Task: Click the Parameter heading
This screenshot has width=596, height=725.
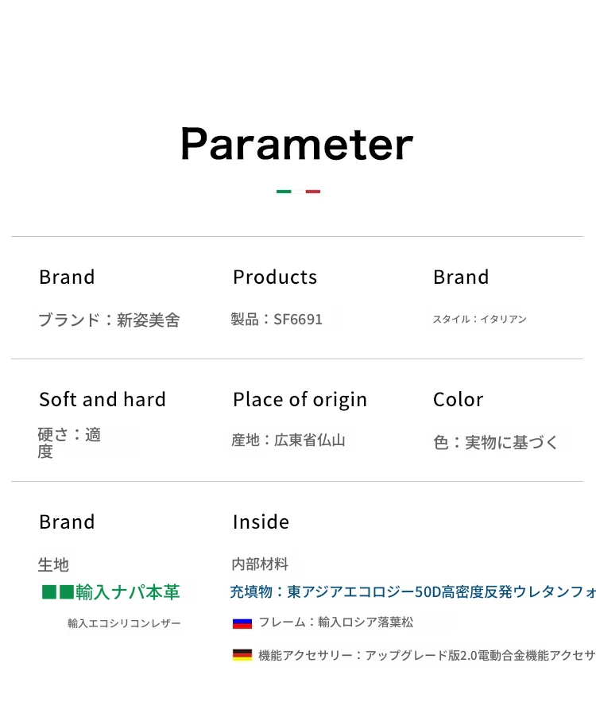Action: click(x=297, y=144)
